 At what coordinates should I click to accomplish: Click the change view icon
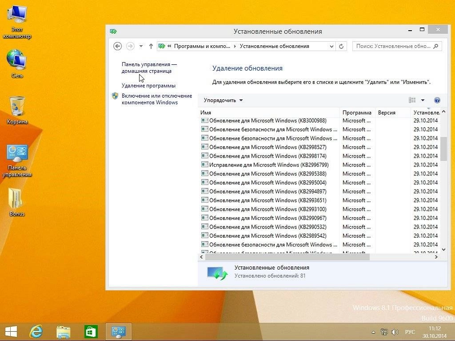(x=412, y=100)
